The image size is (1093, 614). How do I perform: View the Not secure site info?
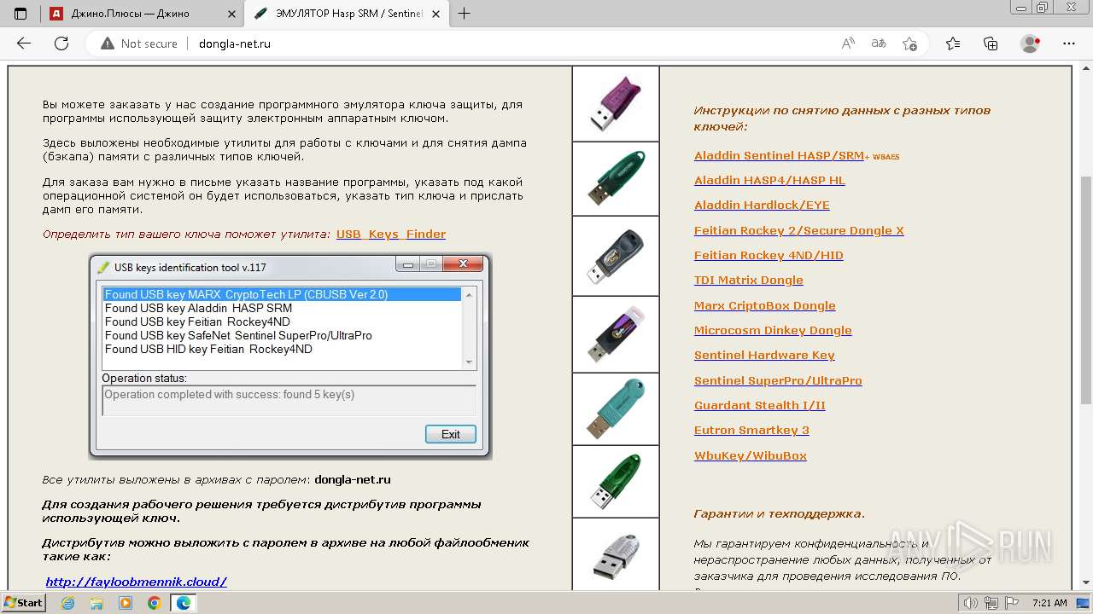tap(139, 43)
